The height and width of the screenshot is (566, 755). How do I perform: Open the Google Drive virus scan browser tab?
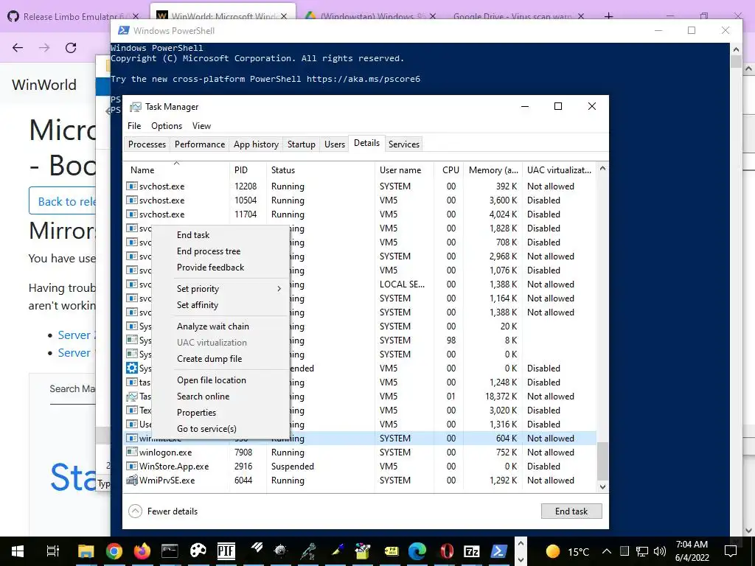tap(518, 16)
